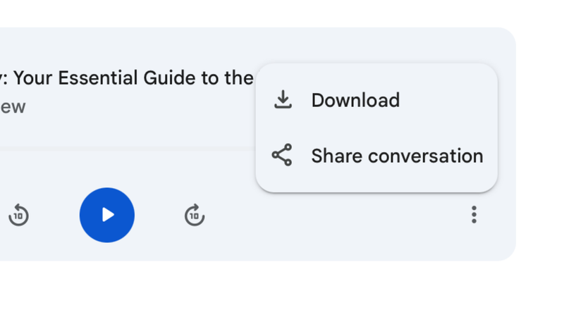Tap the clockwise 10 forward icon
Viewport: 564px width, 310px height.
click(195, 215)
